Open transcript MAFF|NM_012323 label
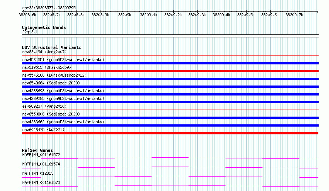This screenshot has width=329, height=191. (x=38, y=173)
